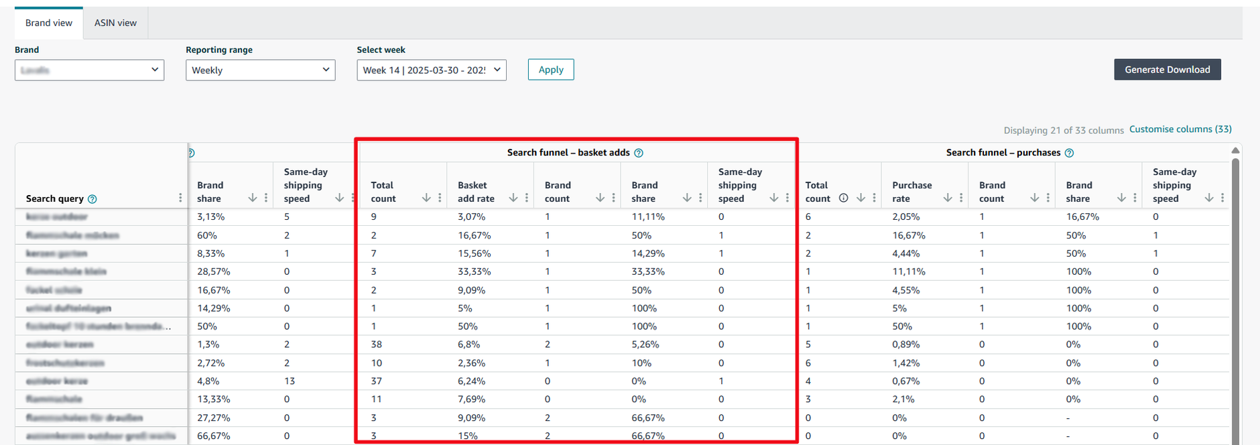Click the Generate Download button
Viewport: 1260px width, 445px height.
click(1168, 70)
